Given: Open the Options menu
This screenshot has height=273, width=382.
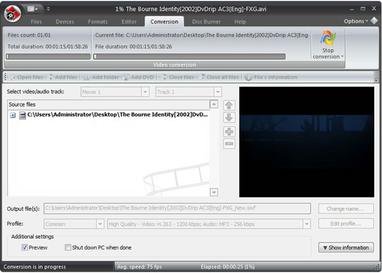Looking at the screenshot, I should point(356,21).
